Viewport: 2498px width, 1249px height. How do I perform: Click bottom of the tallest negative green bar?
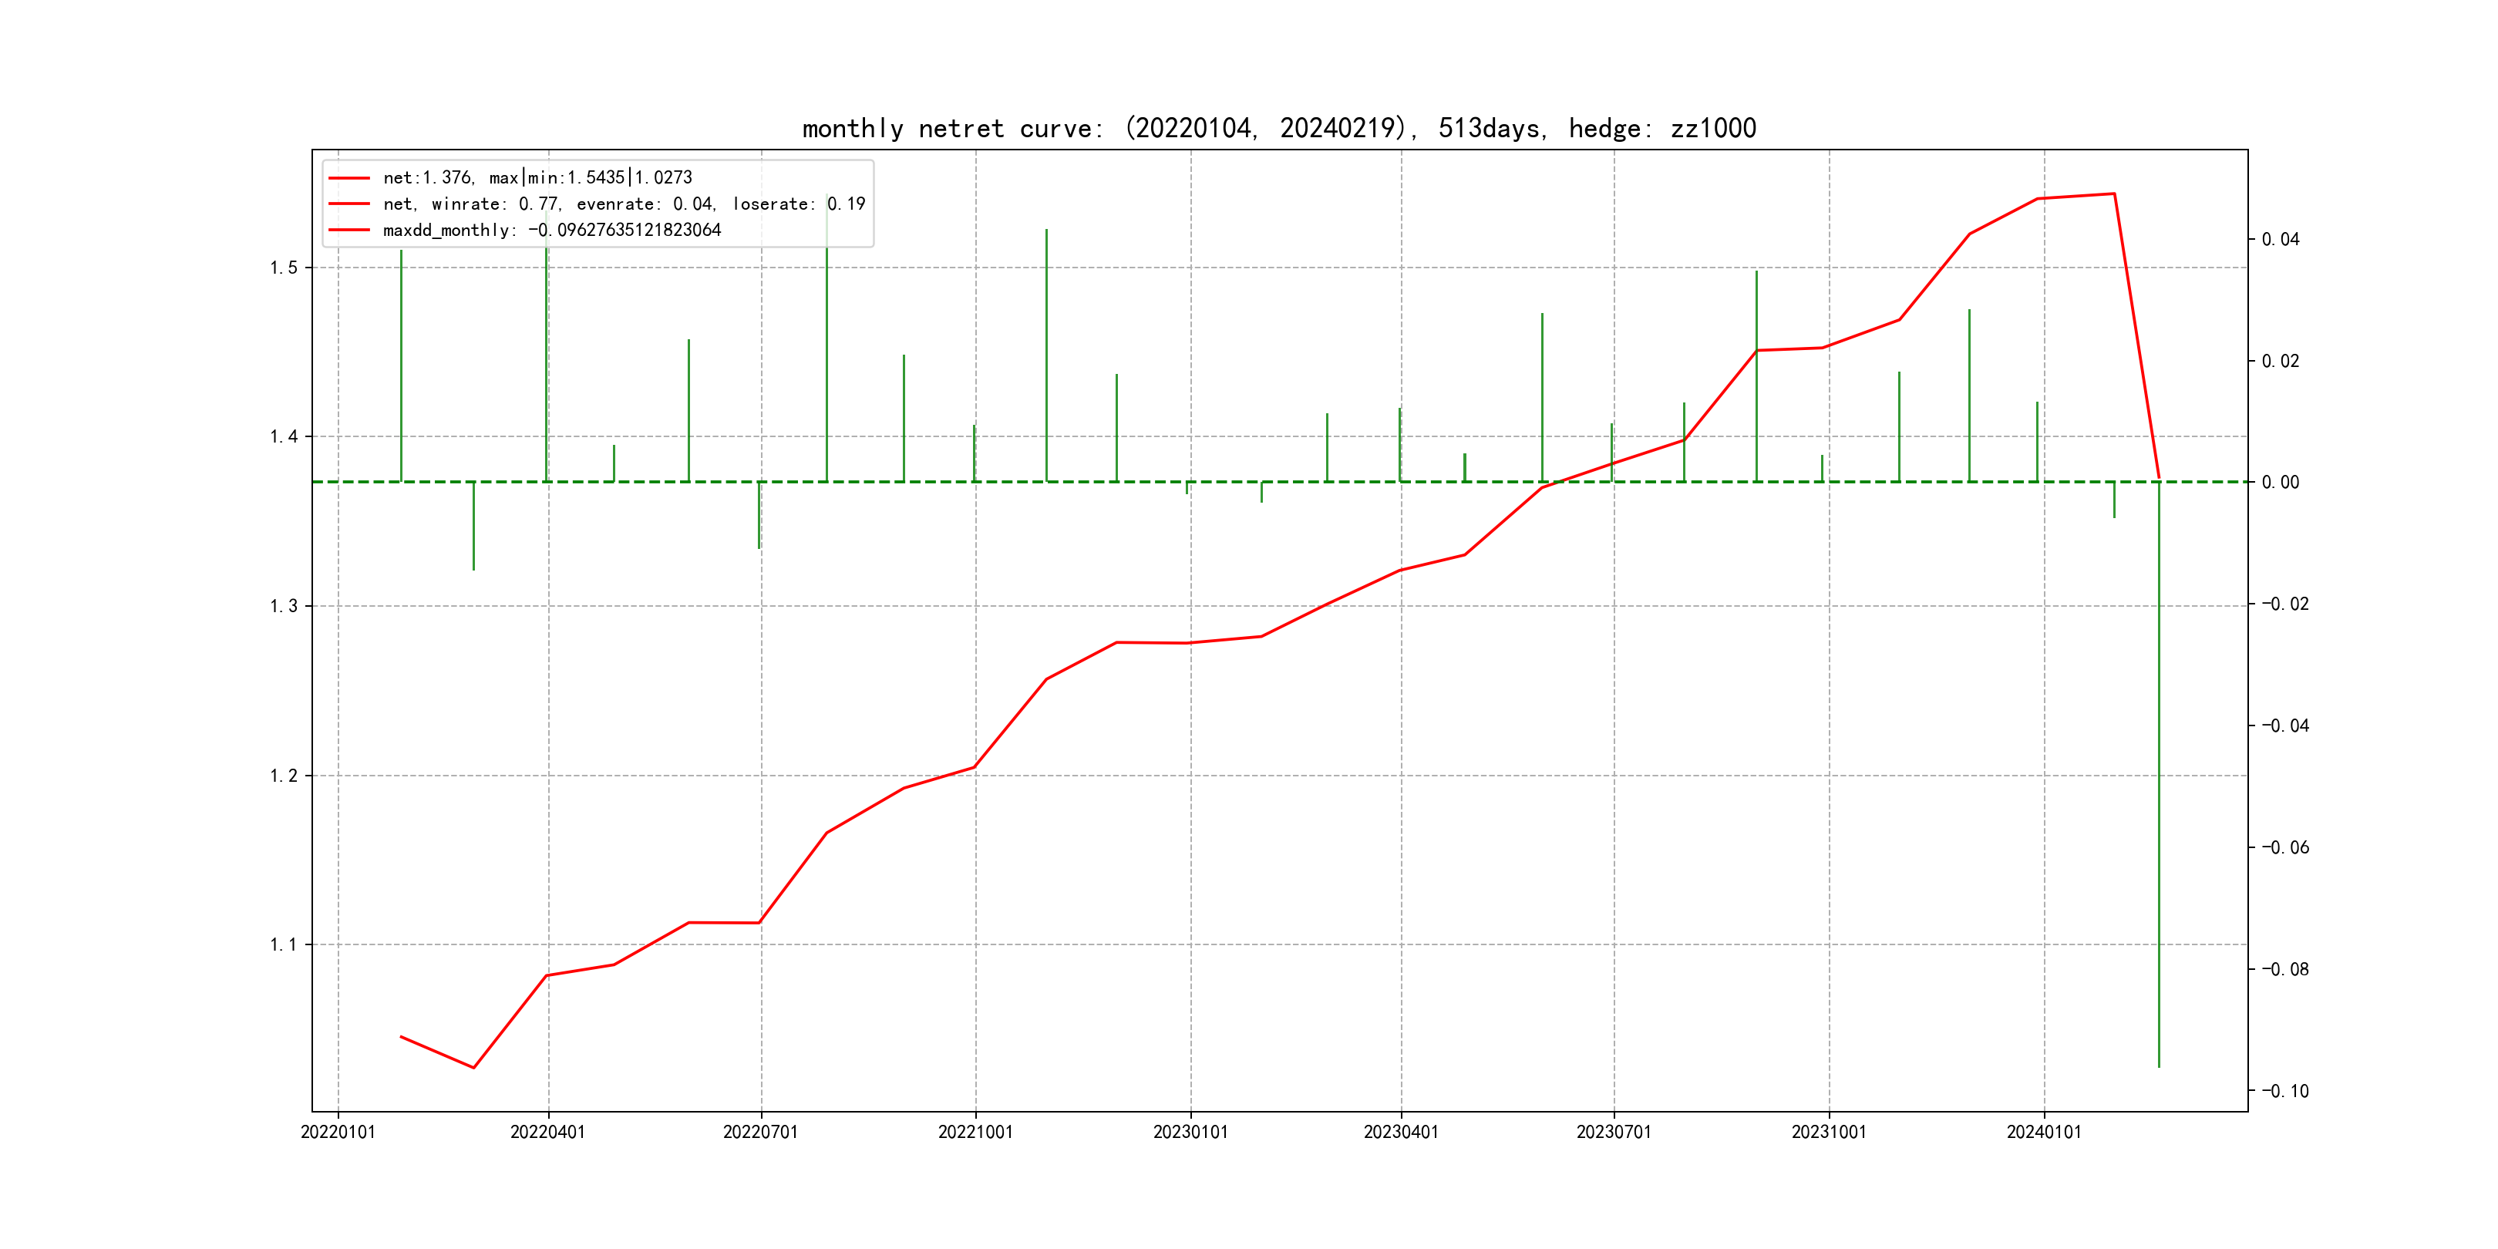[x=2159, y=1067]
